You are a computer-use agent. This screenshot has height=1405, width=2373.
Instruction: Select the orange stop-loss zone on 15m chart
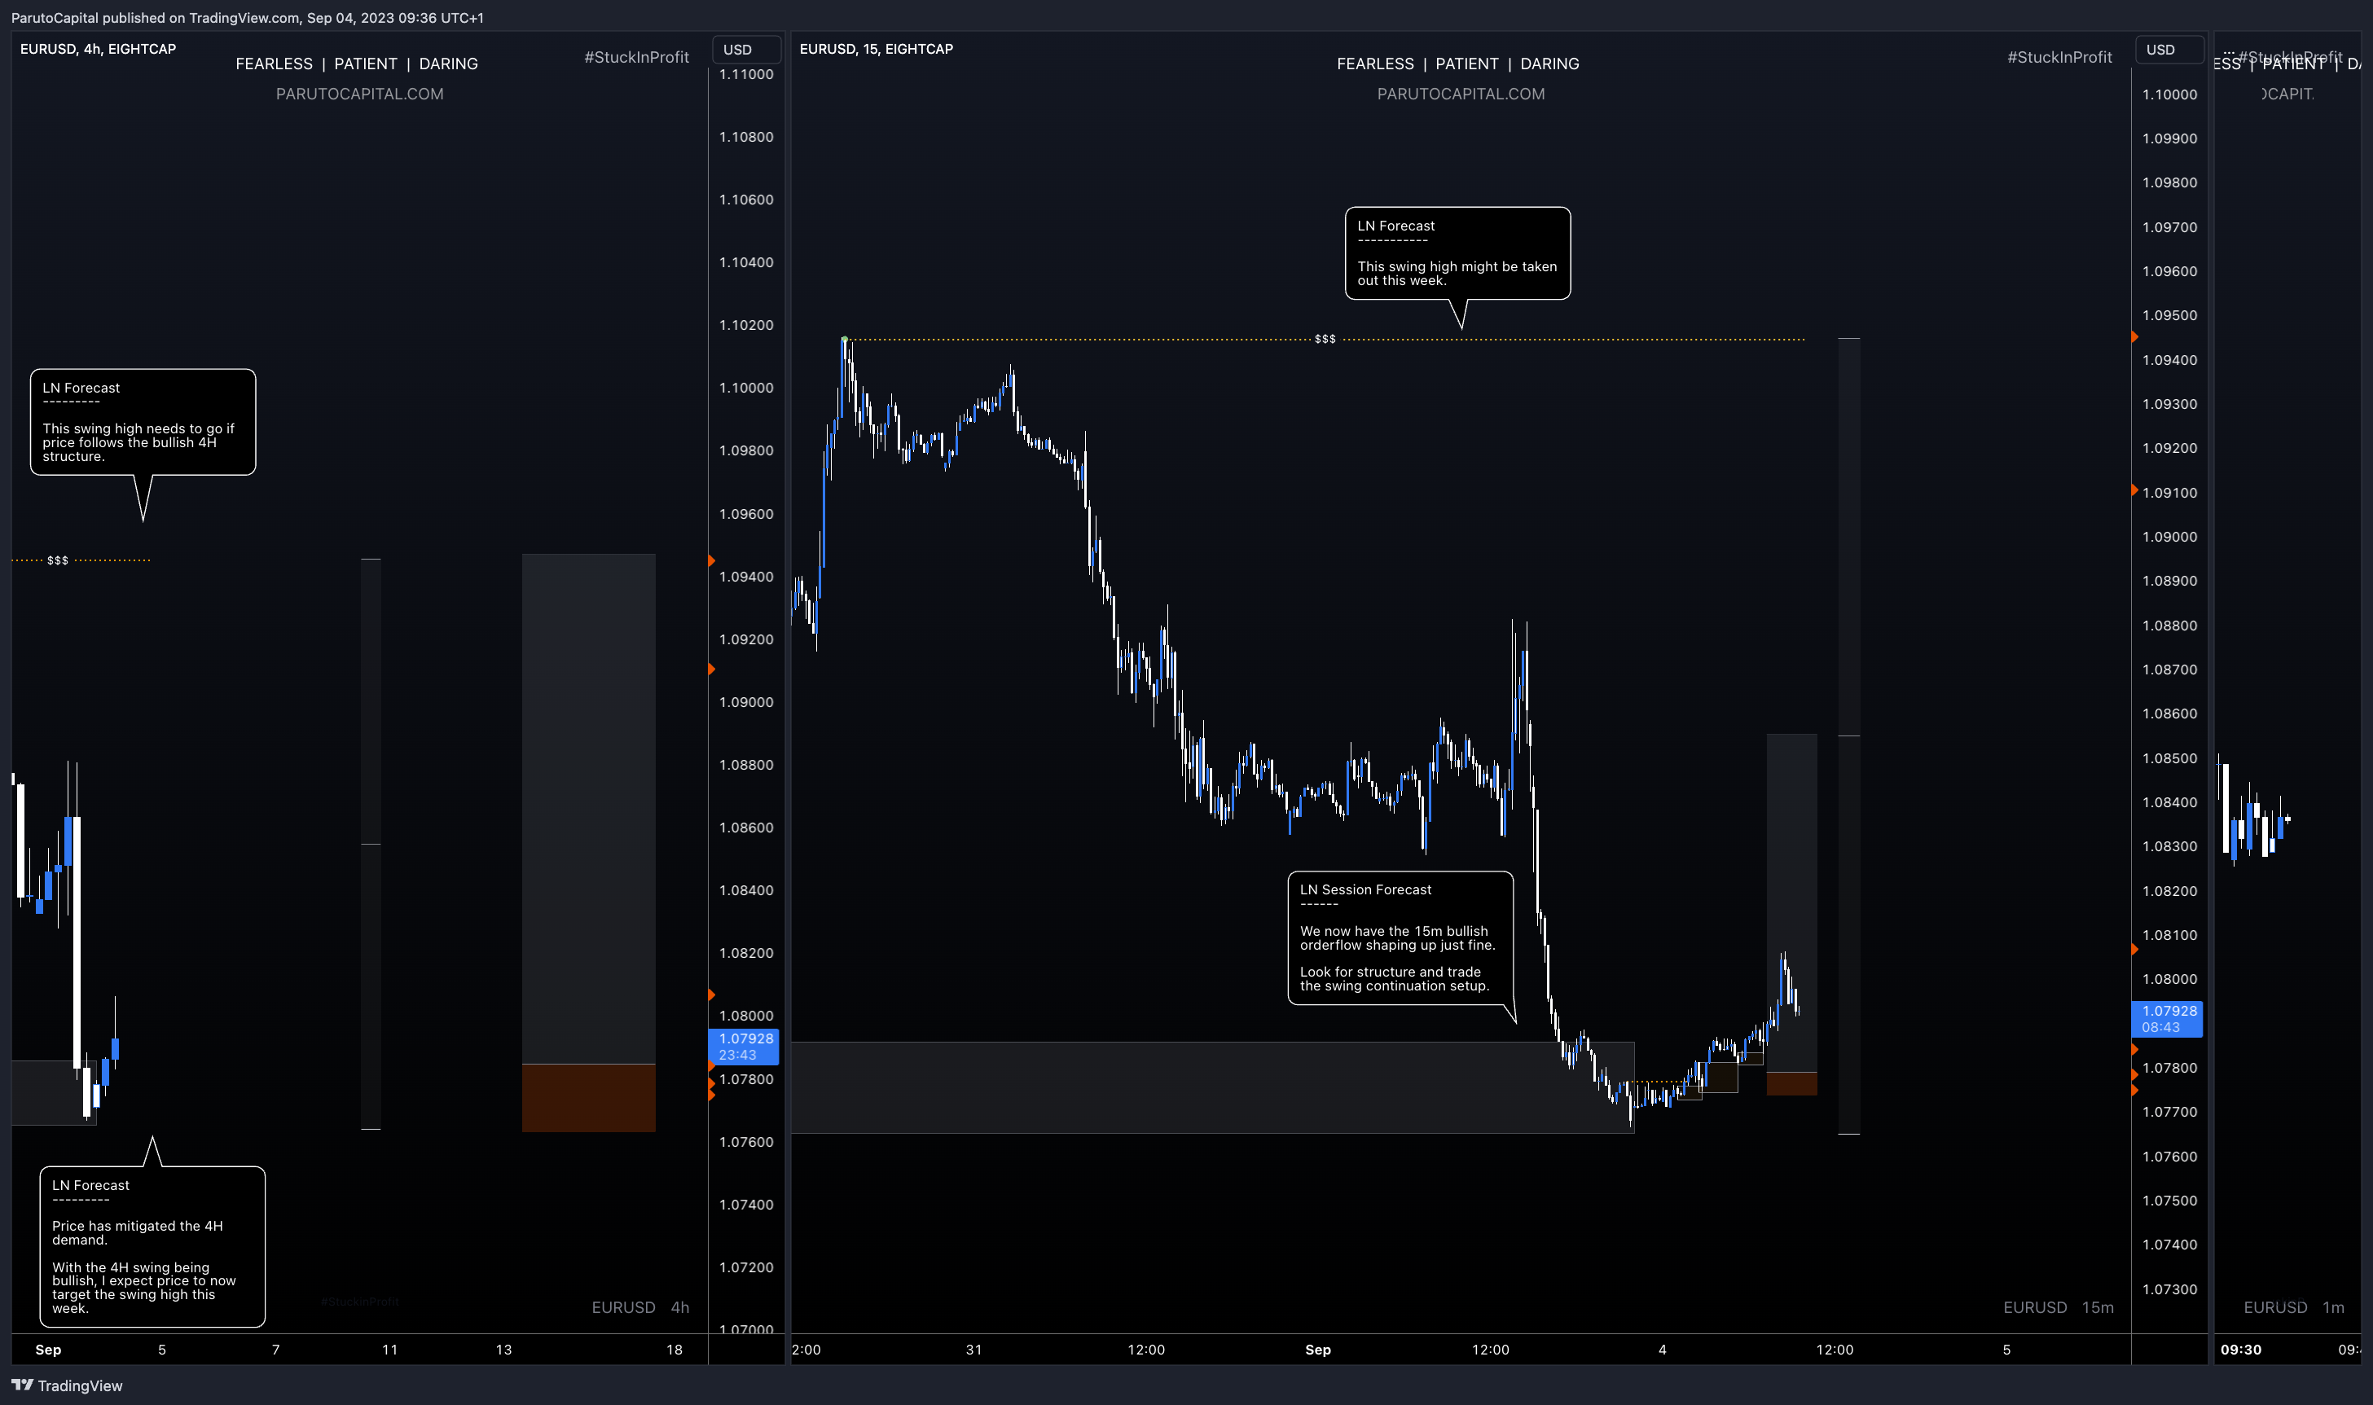[1791, 1084]
